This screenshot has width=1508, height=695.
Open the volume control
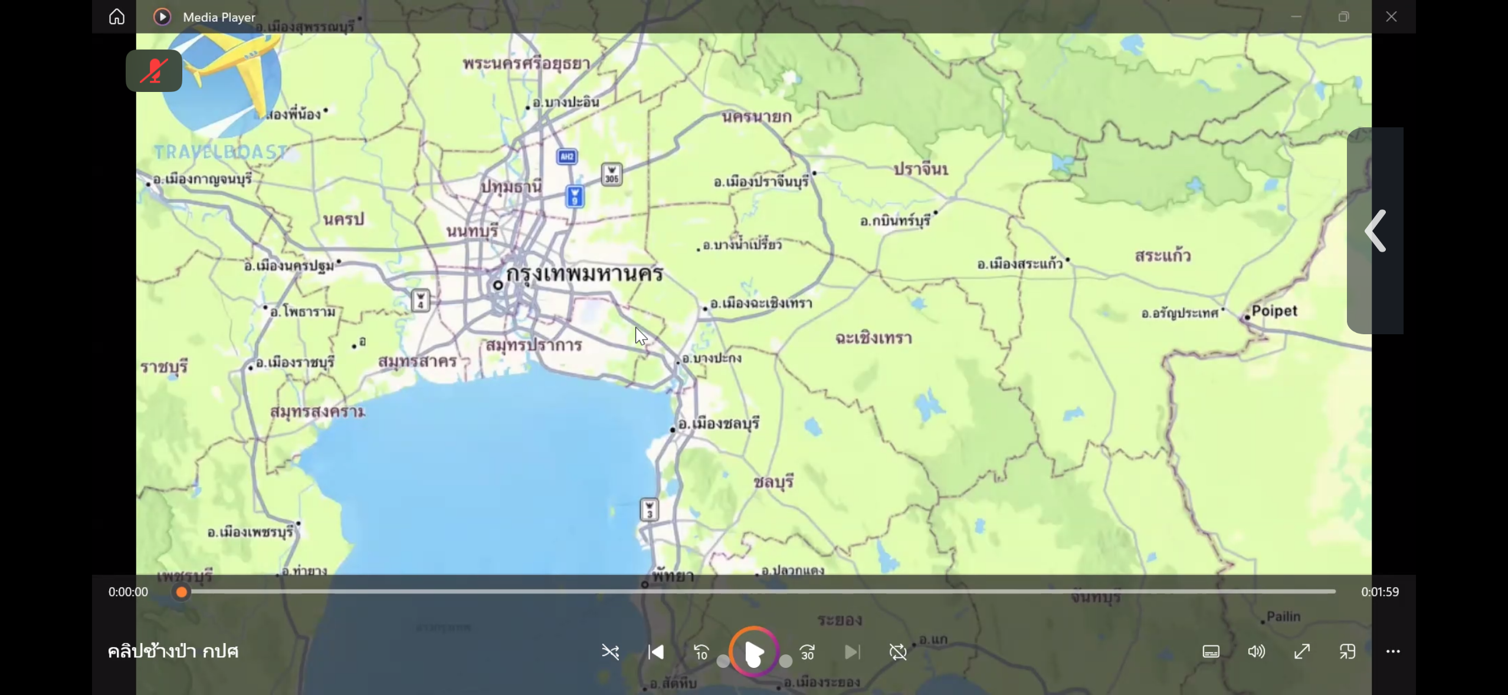(x=1256, y=652)
